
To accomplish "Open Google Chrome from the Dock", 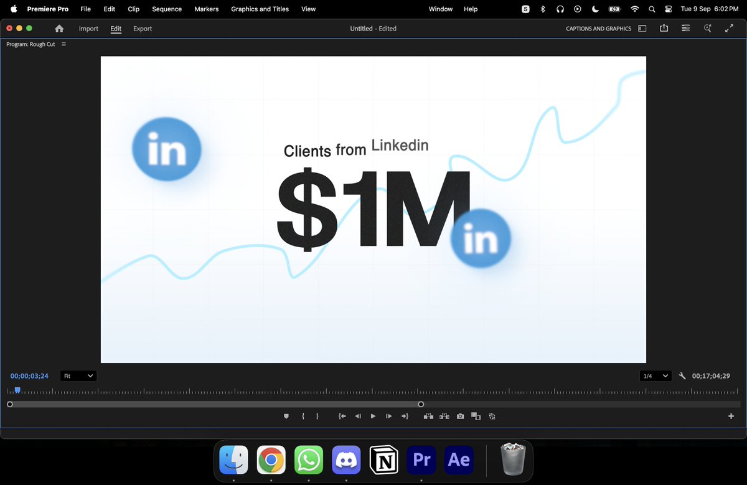I will coord(271,460).
